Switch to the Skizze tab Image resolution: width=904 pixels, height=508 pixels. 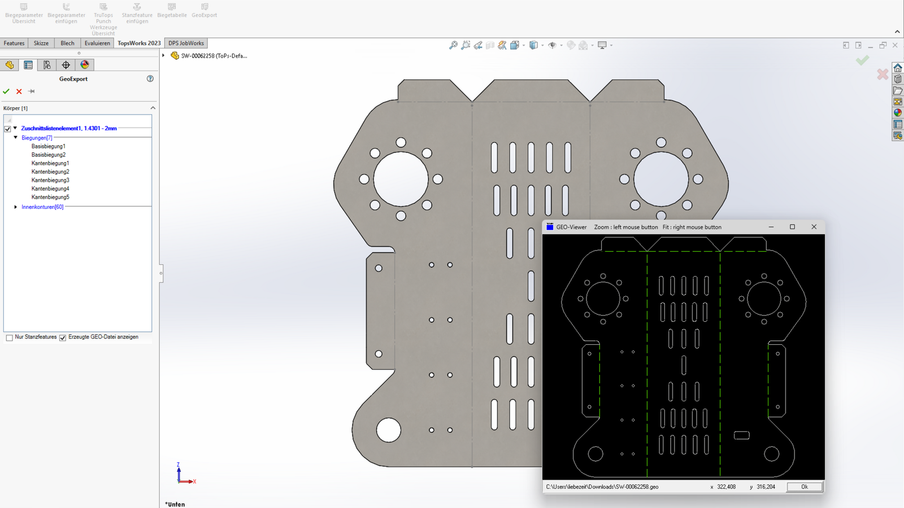pos(41,43)
